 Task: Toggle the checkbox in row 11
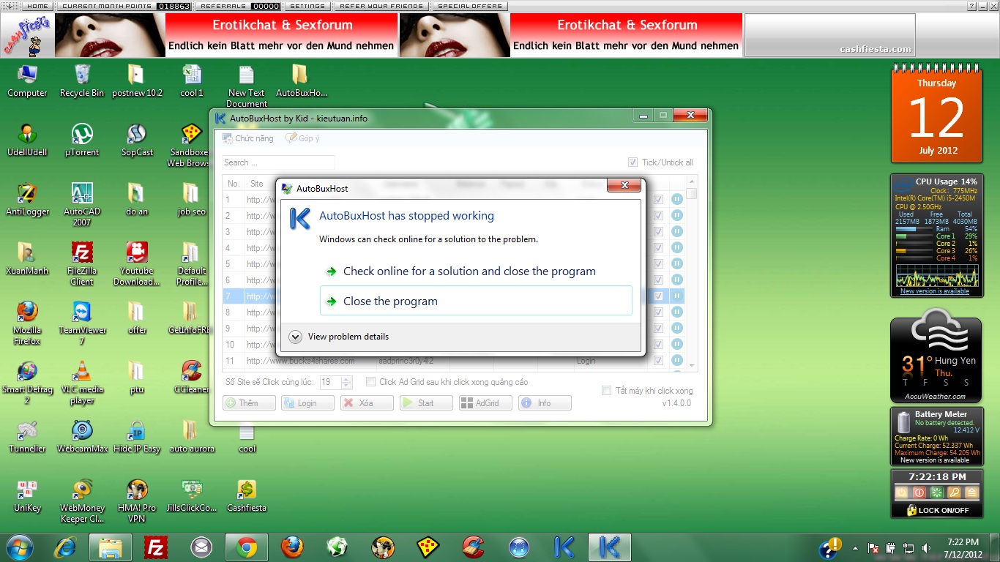[659, 361]
